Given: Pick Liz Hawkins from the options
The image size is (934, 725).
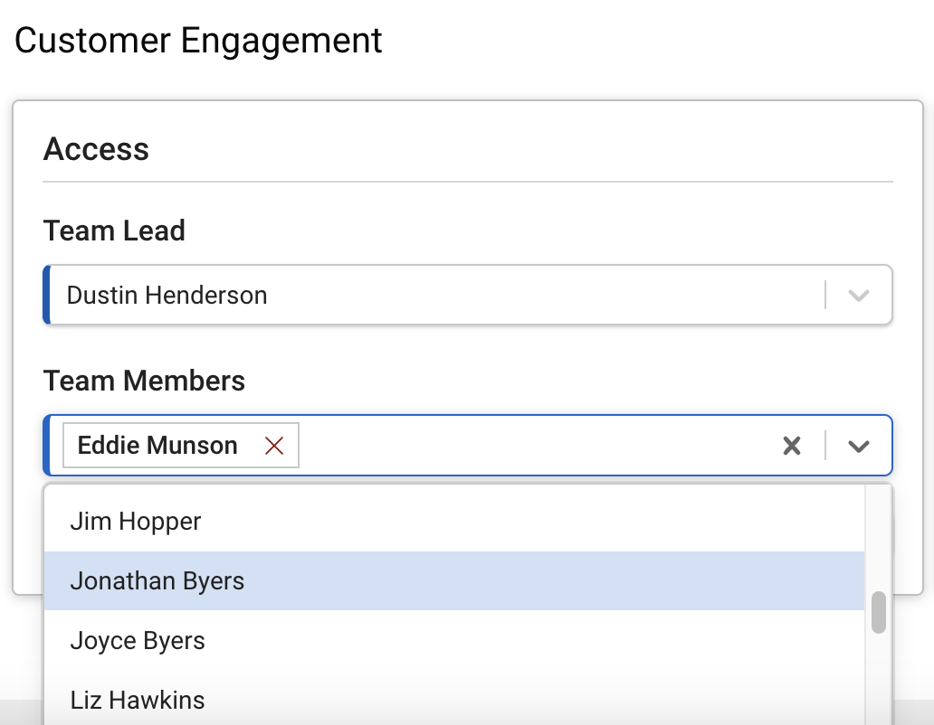Looking at the screenshot, I should coord(454,700).
